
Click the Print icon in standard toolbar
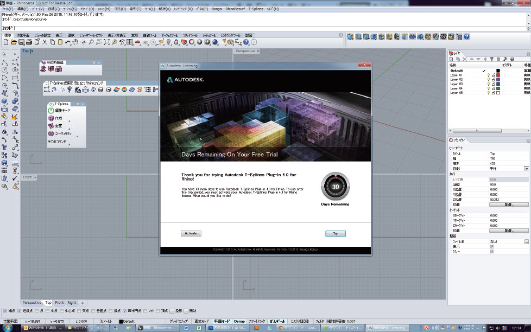29,42
